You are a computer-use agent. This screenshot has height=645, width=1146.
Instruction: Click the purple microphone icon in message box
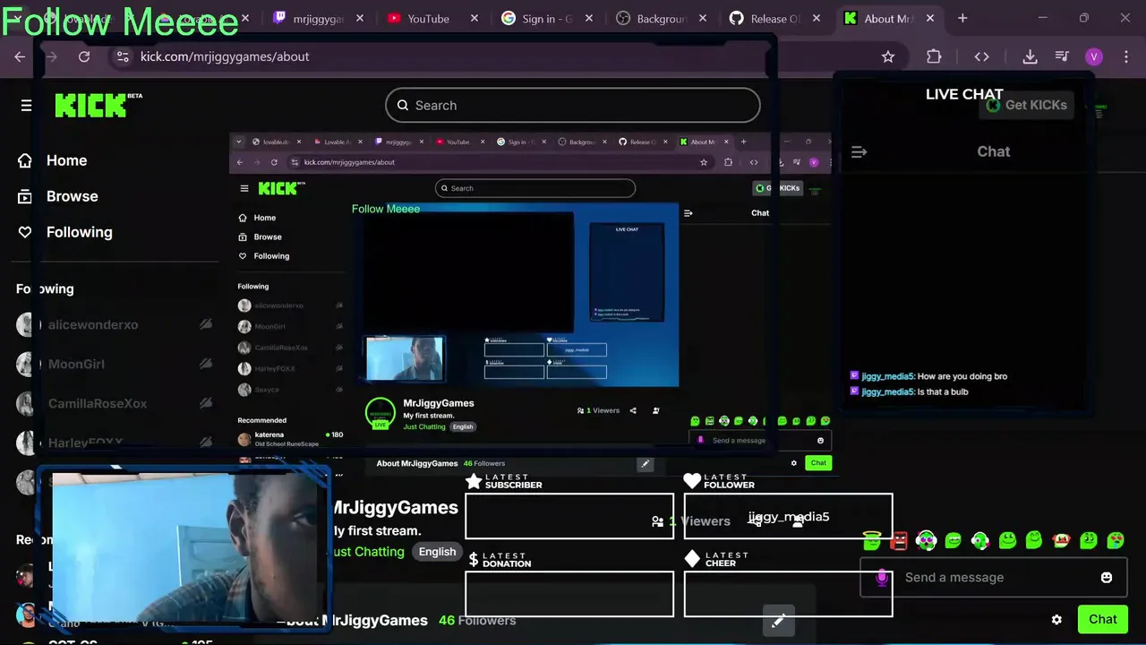(882, 578)
